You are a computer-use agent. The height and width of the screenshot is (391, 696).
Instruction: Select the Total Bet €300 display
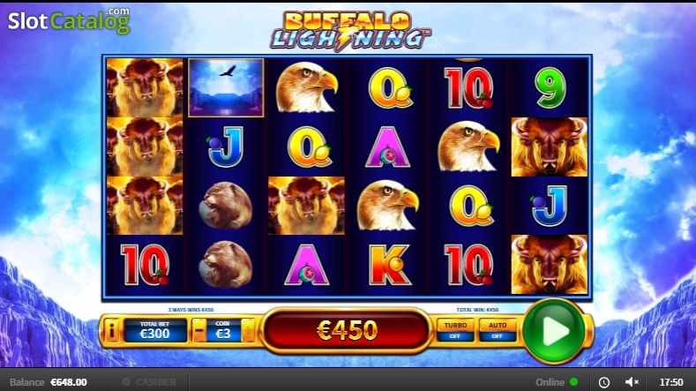point(155,331)
